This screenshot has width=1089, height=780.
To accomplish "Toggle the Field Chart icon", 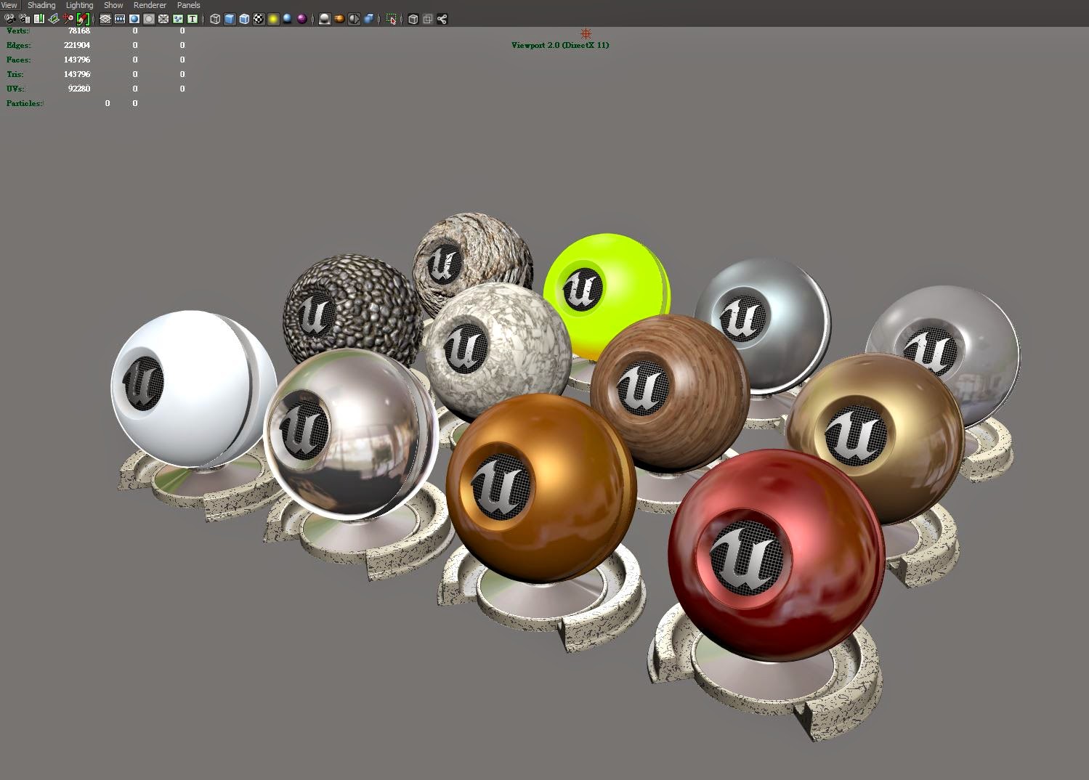I will pyautogui.click(x=163, y=19).
